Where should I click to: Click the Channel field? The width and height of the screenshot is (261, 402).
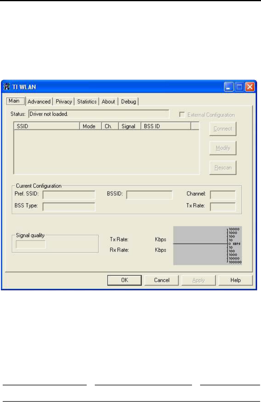223,195
